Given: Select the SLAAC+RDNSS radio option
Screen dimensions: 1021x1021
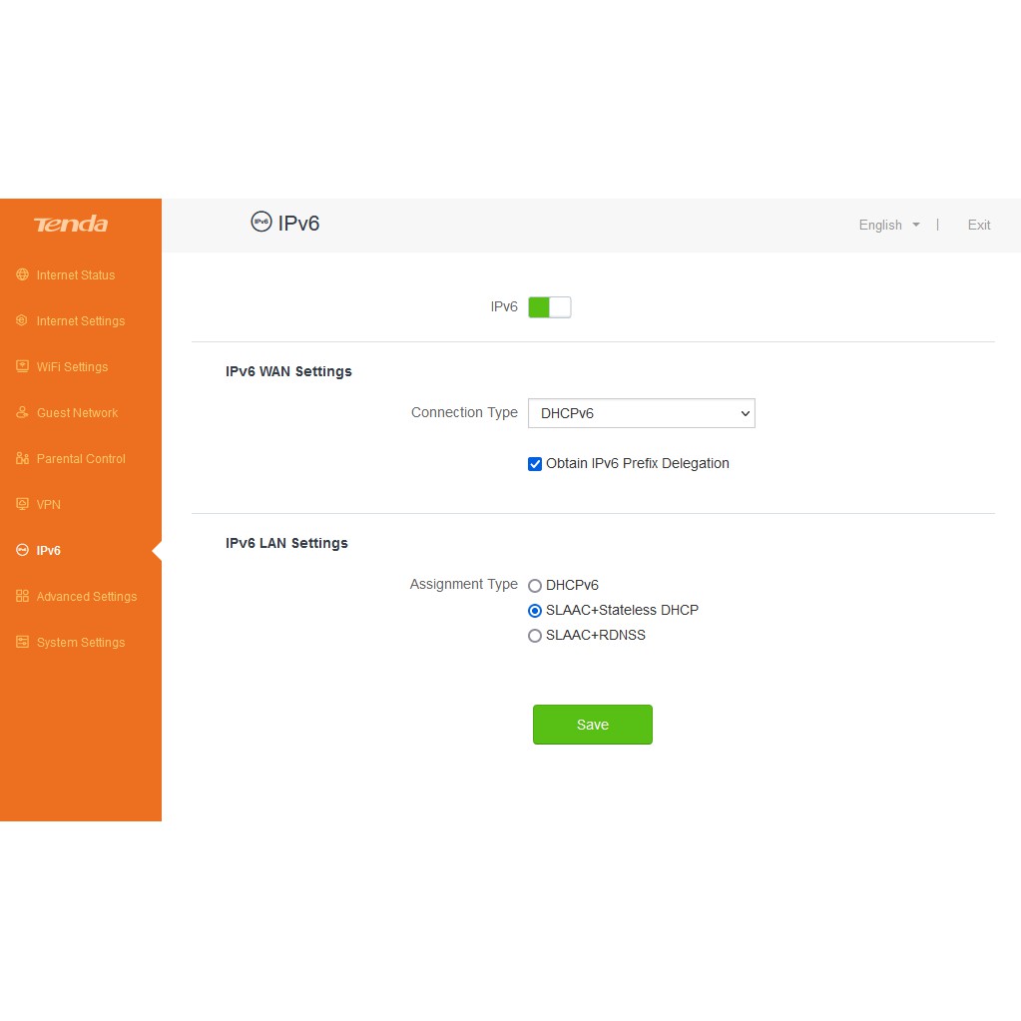Looking at the screenshot, I should (x=535, y=636).
